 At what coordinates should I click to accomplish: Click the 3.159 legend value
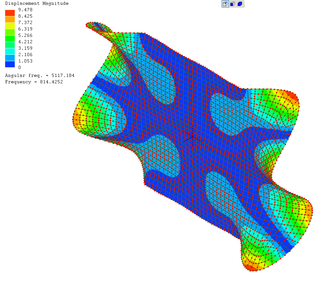coord(25,48)
